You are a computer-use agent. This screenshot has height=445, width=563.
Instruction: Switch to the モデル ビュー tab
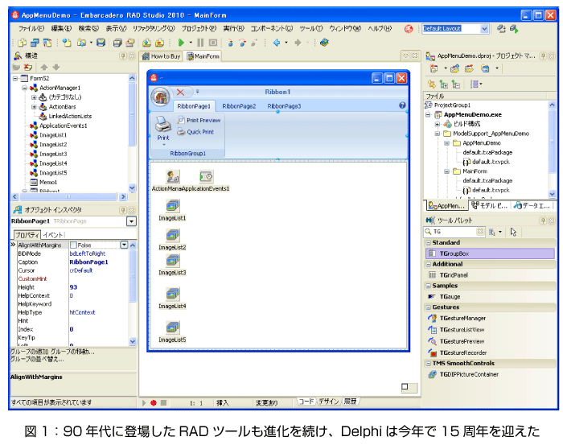click(x=490, y=206)
